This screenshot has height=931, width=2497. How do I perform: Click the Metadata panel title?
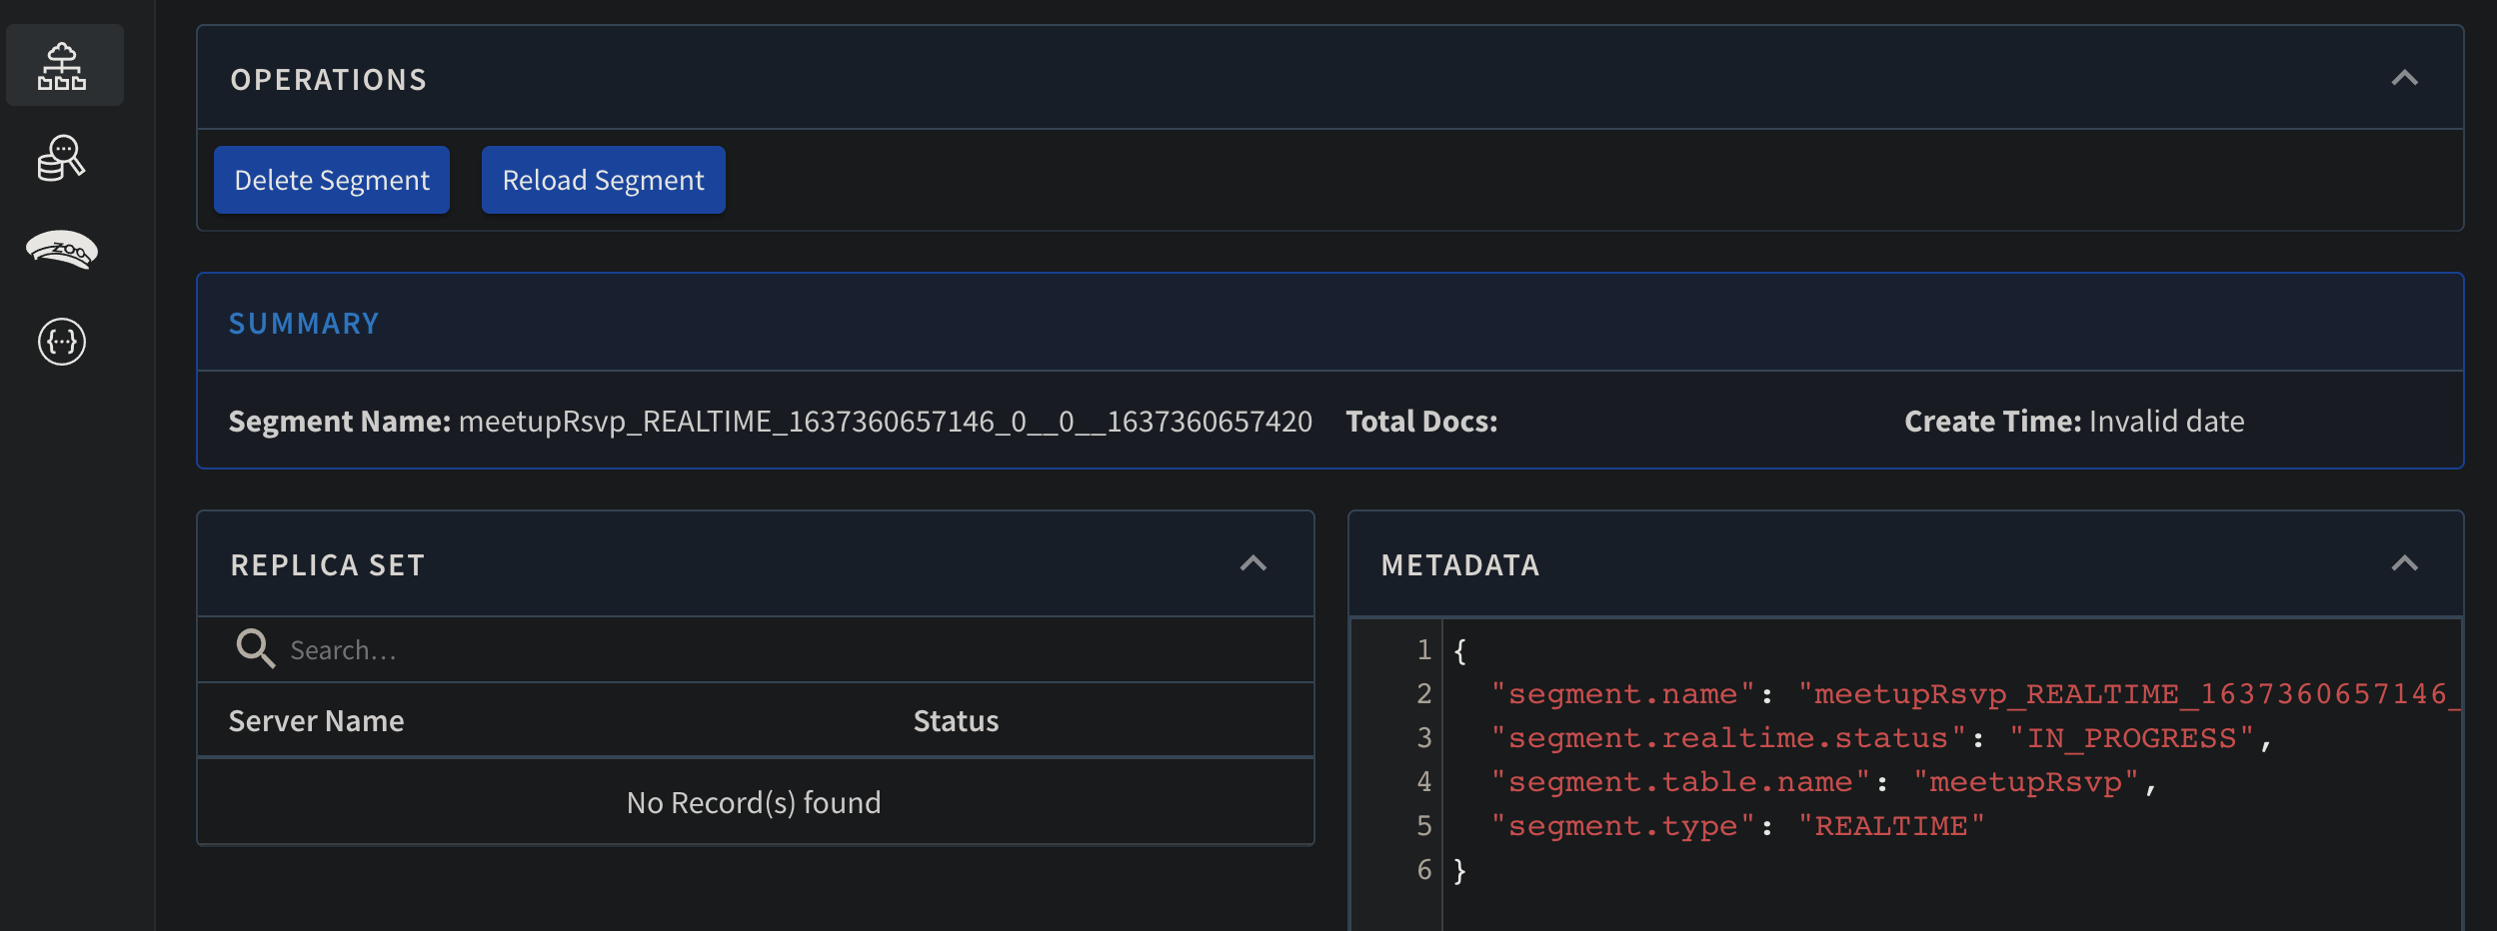pyautogui.click(x=1459, y=565)
